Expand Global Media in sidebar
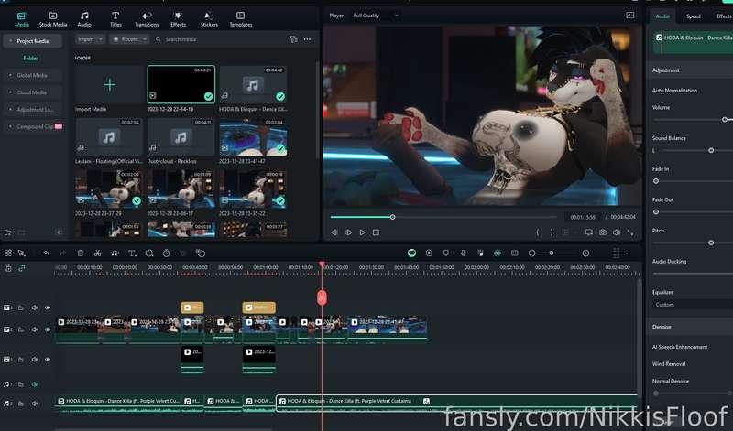The height and width of the screenshot is (431, 733). point(11,75)
